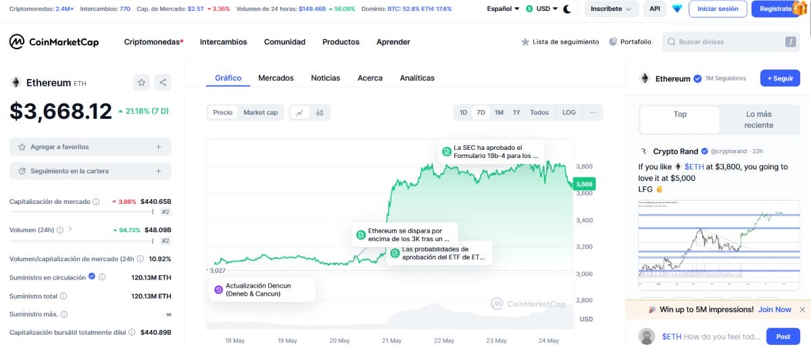Click the ETF approval odds news icon
The width and height of the screenshot is (811, 347).
[x=395, y=253]
